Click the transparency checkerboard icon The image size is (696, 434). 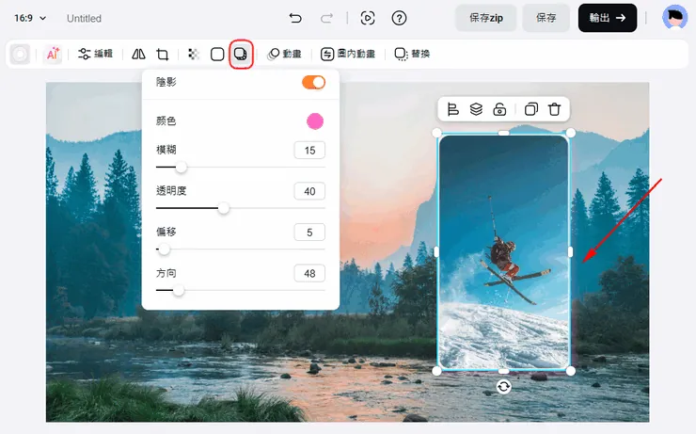(193, 55)
